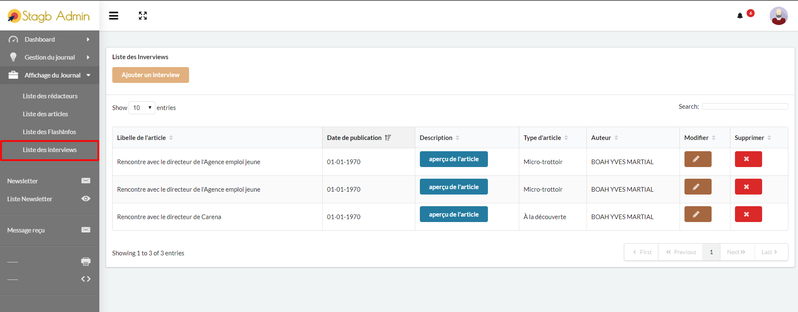Image resolution: width=798 pixels, height=312 pixels.
Task: Sort by Type d'article column
Action: pos(553,137)
